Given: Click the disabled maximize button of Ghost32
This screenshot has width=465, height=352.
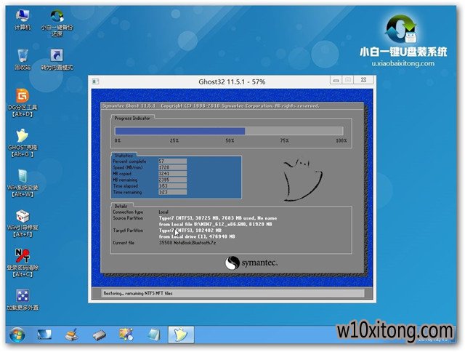Looking at the screenshot, I should tap(348, 80).
